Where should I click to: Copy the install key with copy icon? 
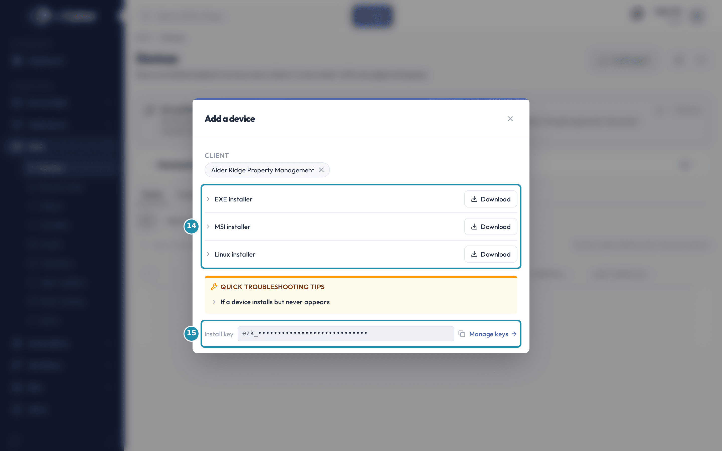click(462, 334)
